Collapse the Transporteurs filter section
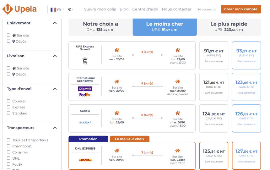 coord(55,128)
